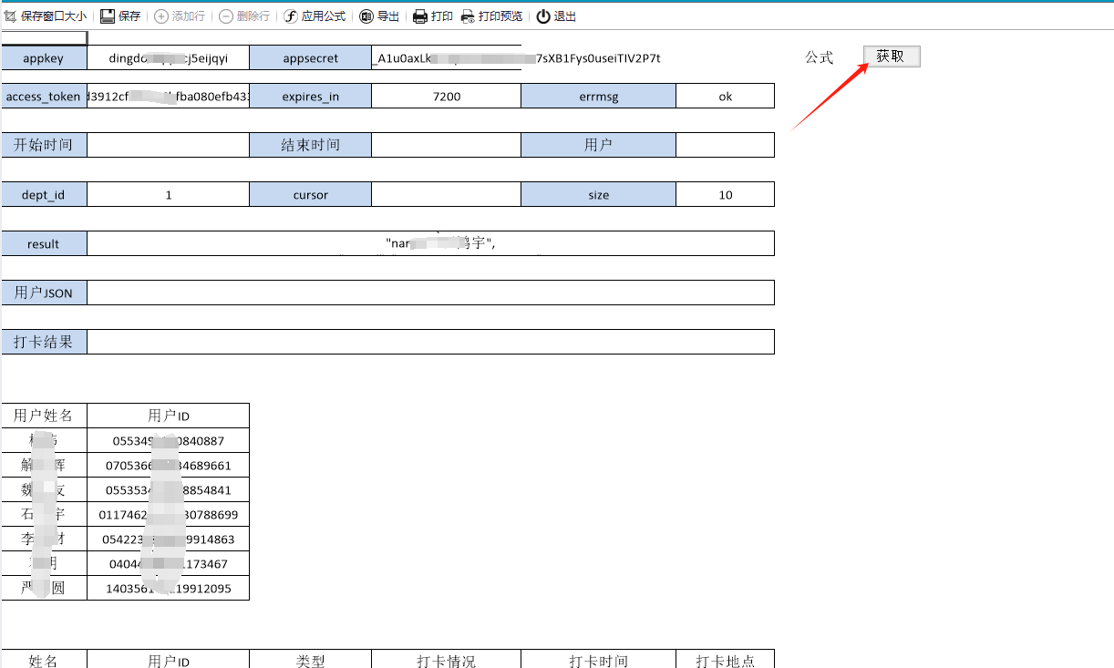The width and height of the screenshot is (1114, 668).
Task: Click the Apply Formula icon
Action: coord(291,16)
